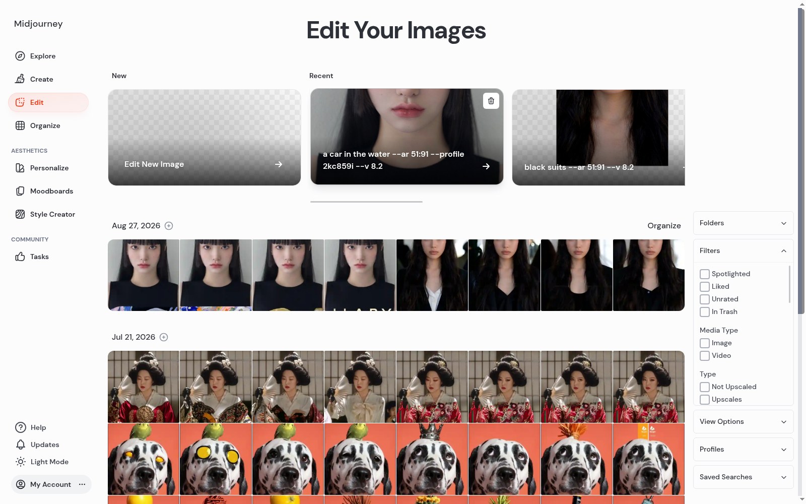
Task: Open Style Creator using its icon
Action: (20, 214)
